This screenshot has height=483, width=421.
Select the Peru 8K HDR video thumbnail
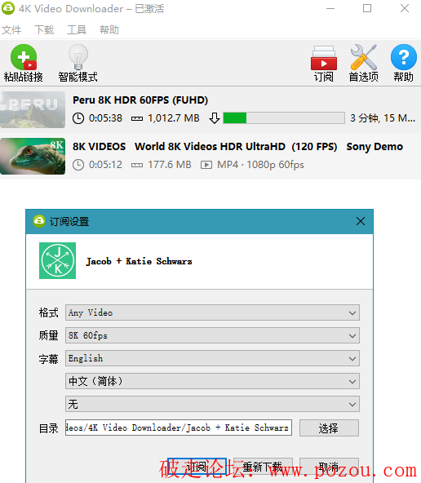pos(33,109)
